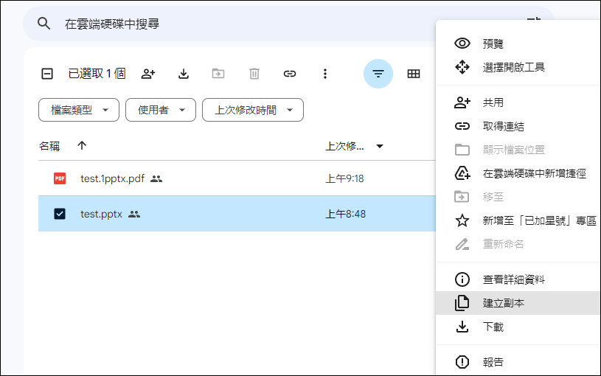Choose 查看詳細資料 menu entry
The image size is (601, 376).
coord(518,279)
